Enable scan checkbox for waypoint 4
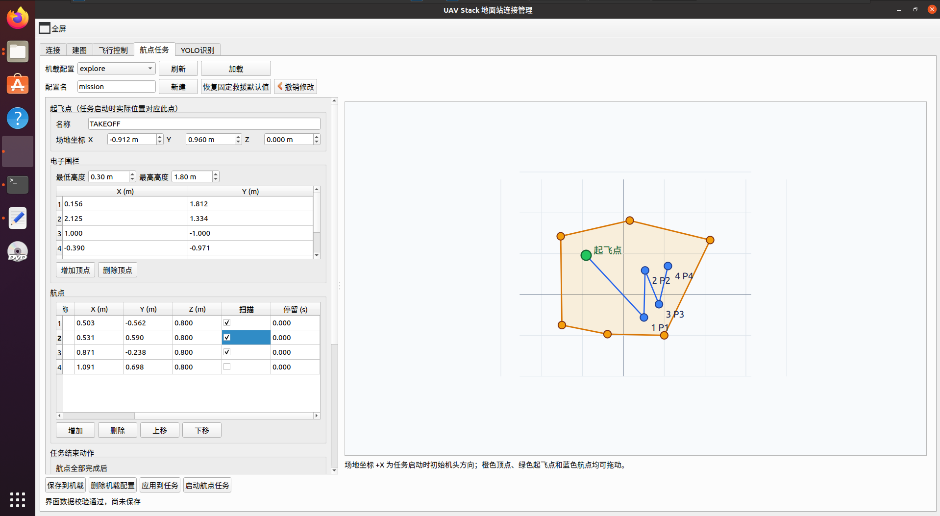 coord(227,367)
